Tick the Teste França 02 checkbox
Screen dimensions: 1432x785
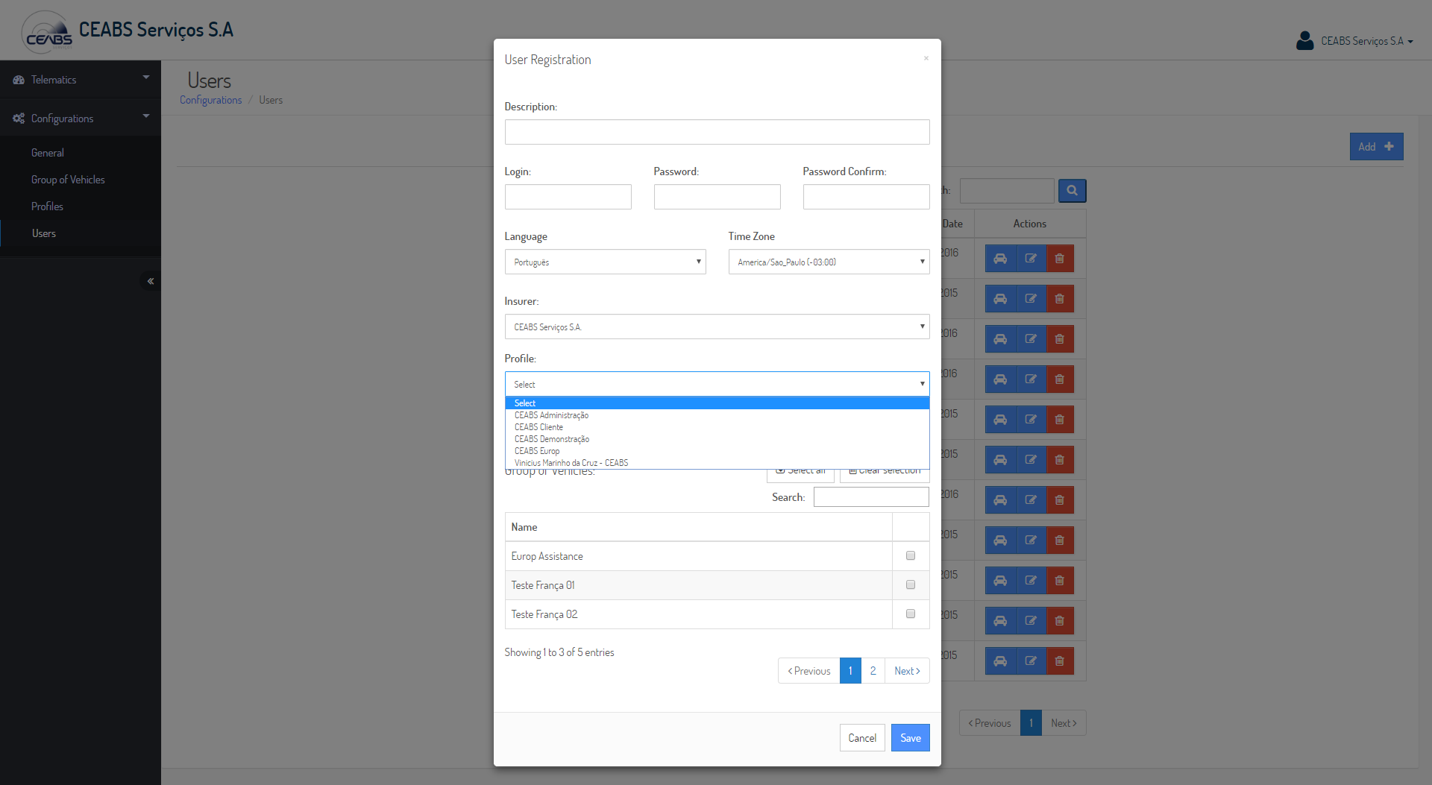911,614
